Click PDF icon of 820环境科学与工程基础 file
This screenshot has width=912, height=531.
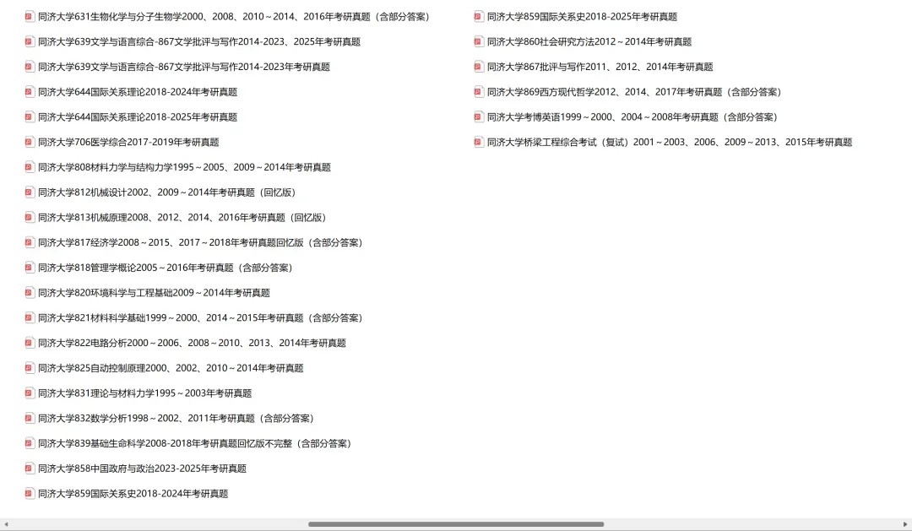30,293
